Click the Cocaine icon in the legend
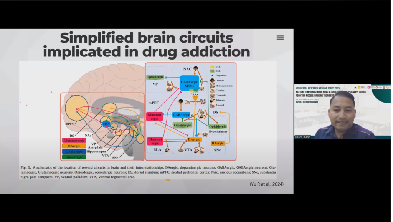 tap(212, 90)
